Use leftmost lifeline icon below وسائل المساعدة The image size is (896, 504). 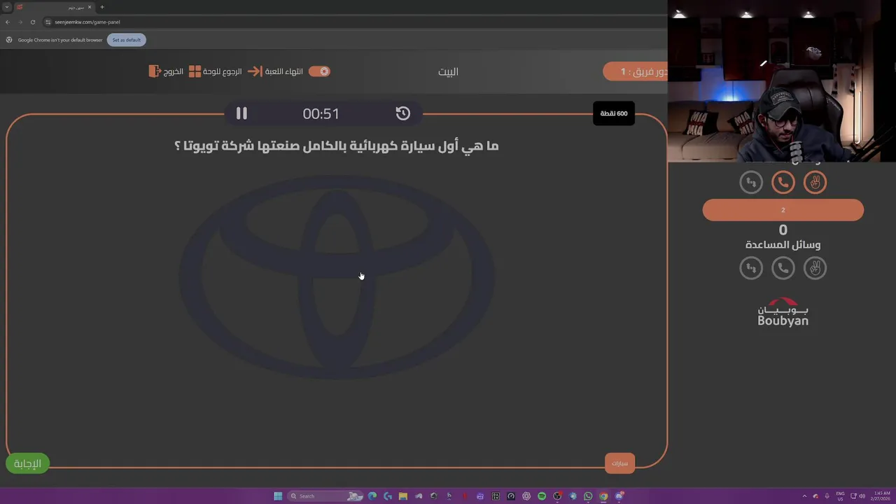tap(751, 268)
